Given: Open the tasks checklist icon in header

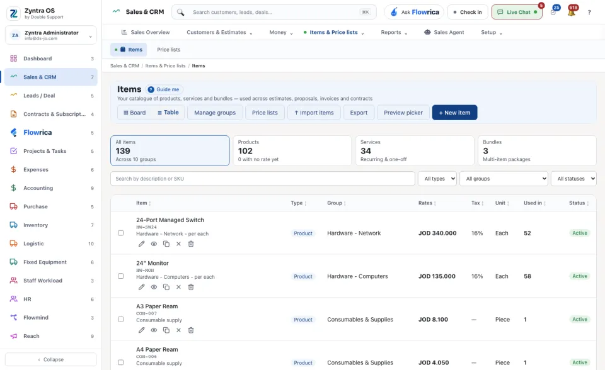Looking at the screenshot, I should pyautogui.click(x=553, y=13).
